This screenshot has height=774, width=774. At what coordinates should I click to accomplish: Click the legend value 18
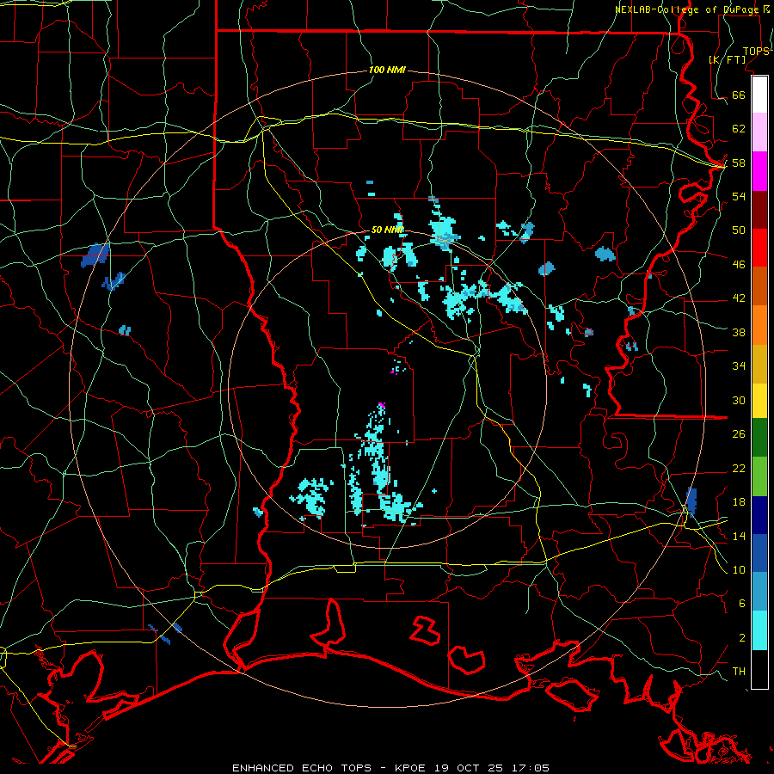point(739,501)
